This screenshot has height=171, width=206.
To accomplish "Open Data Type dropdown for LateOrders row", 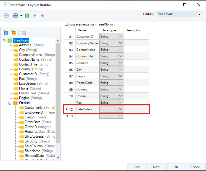I will click(120, 109).
